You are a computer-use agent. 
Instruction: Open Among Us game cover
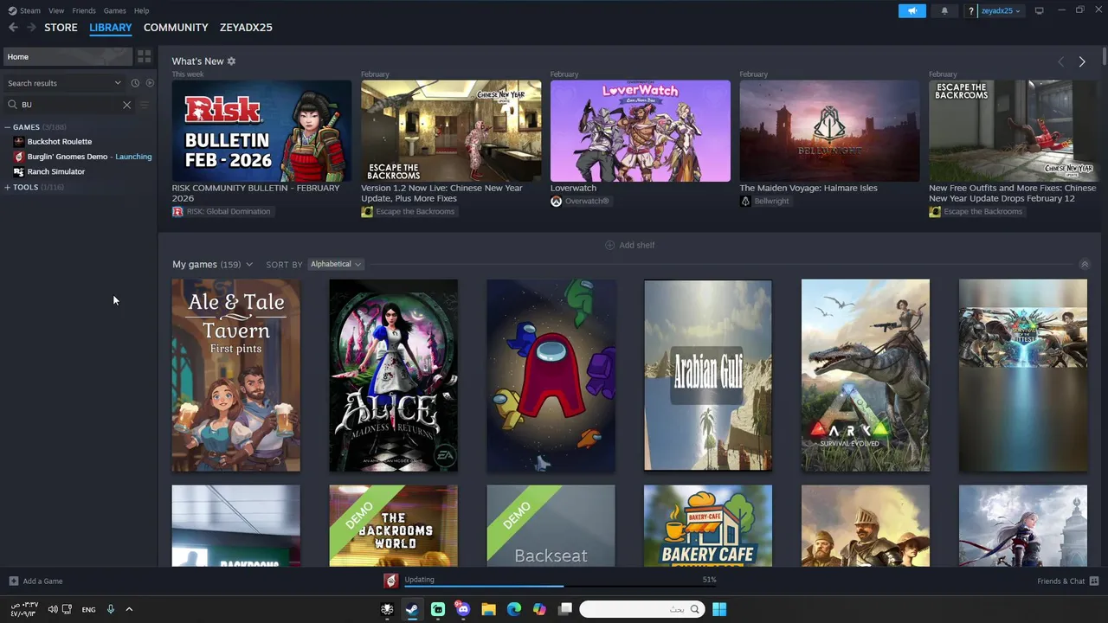(x=551, y=376)
